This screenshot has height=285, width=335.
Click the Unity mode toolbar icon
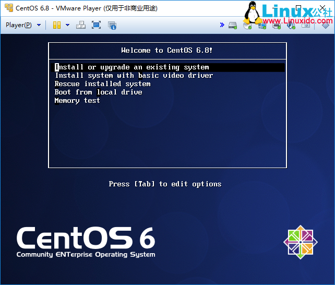pyautogui.click(x=112, y=25)
